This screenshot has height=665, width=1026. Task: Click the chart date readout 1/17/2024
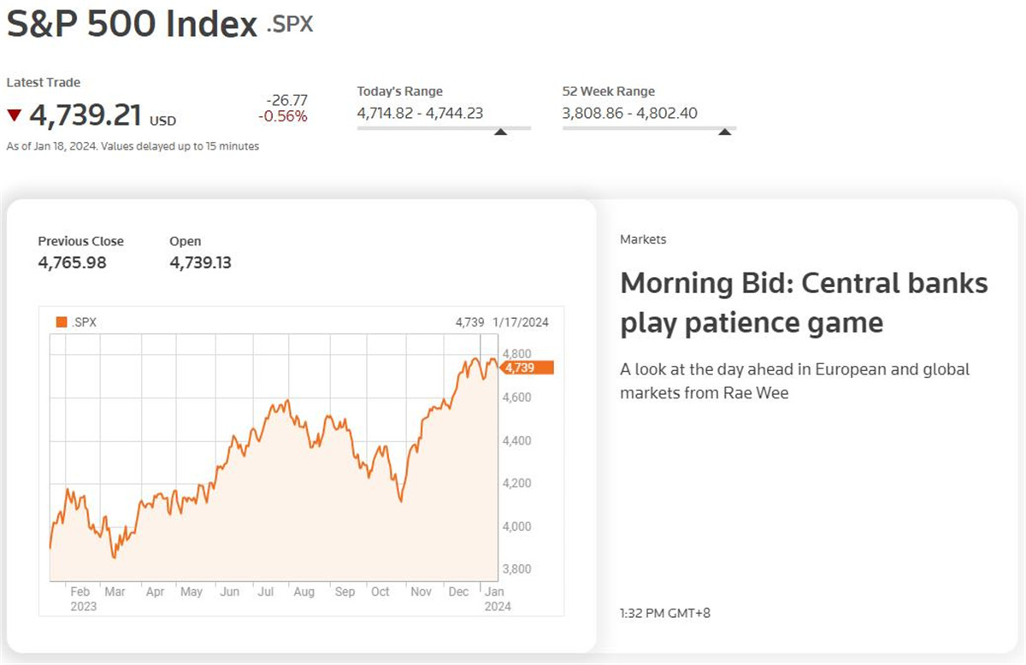pos(521,322)
